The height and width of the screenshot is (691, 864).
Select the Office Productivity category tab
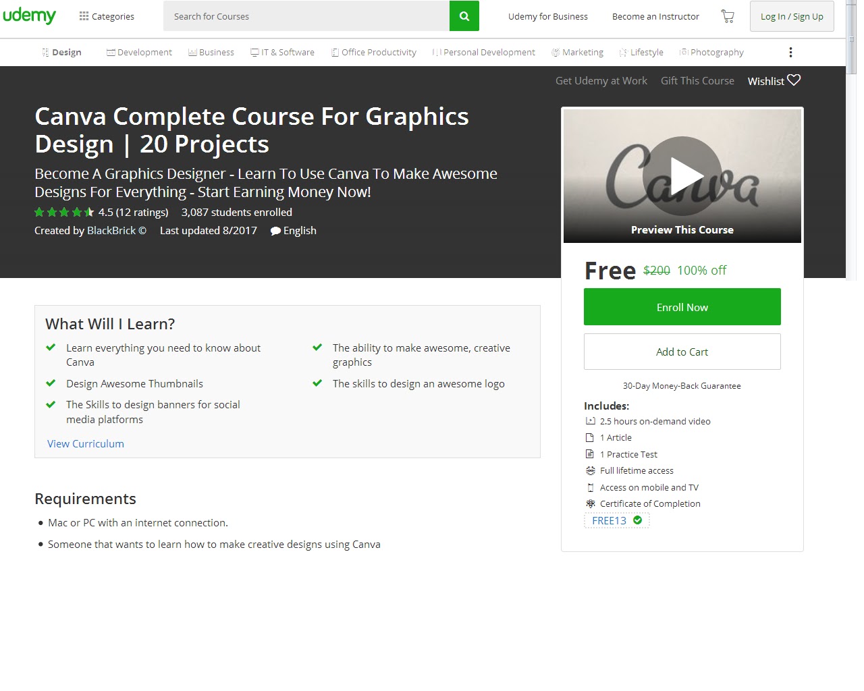click(373, 52)
